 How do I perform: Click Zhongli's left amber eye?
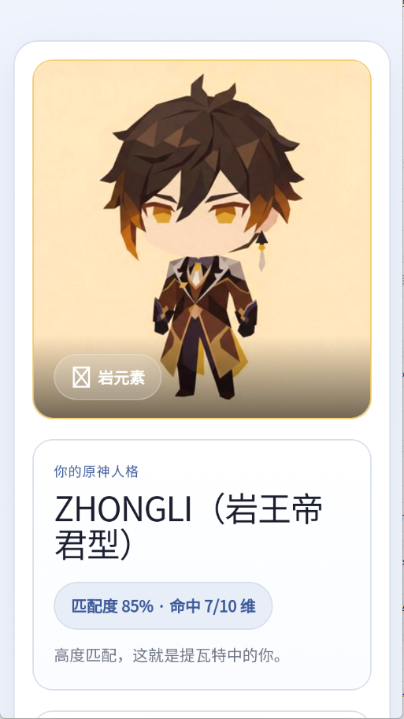point(161,214)
